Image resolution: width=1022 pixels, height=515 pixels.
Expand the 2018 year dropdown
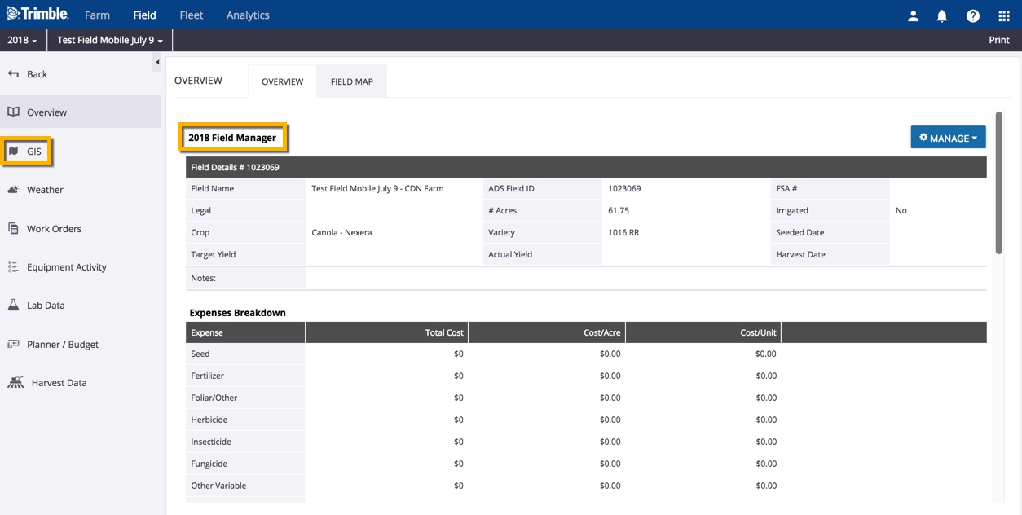(22, 40)
